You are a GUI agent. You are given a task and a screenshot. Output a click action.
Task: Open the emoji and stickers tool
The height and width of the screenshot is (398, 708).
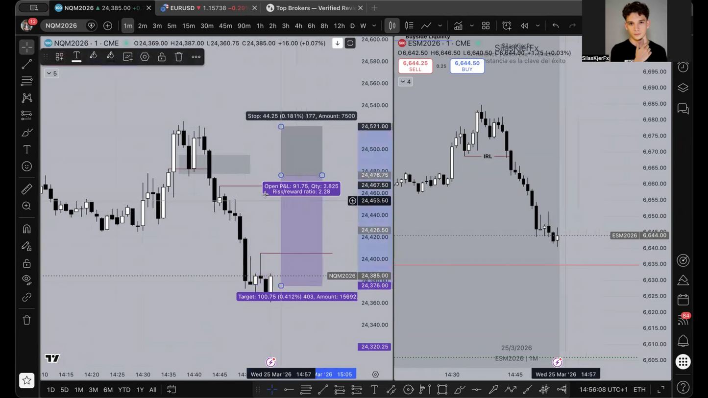click(27, 166)
